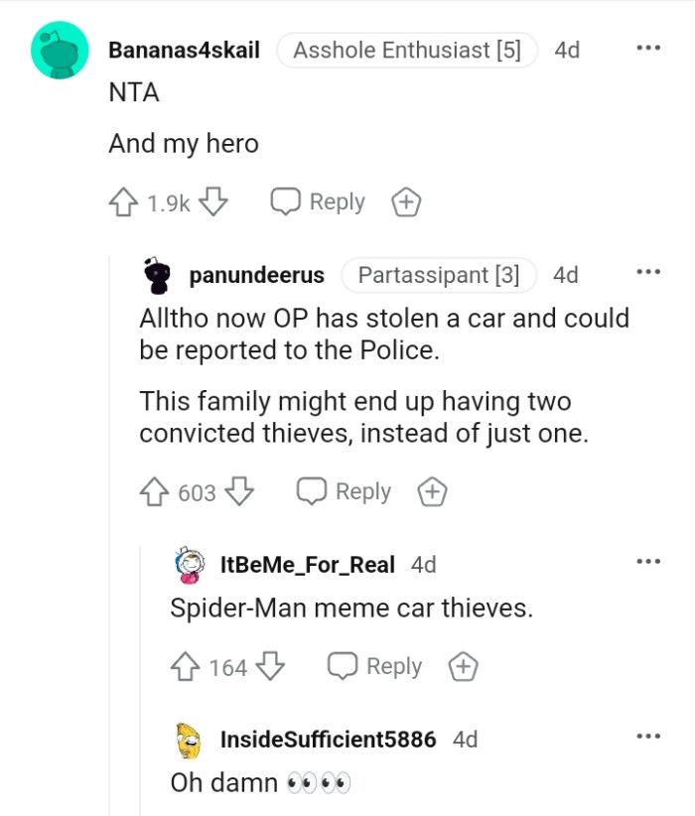Select the Asshole Enthusiast [5] flair
The height and width of the screenshot is (816, 695).
pyautogui.click(x=406, y=50)
